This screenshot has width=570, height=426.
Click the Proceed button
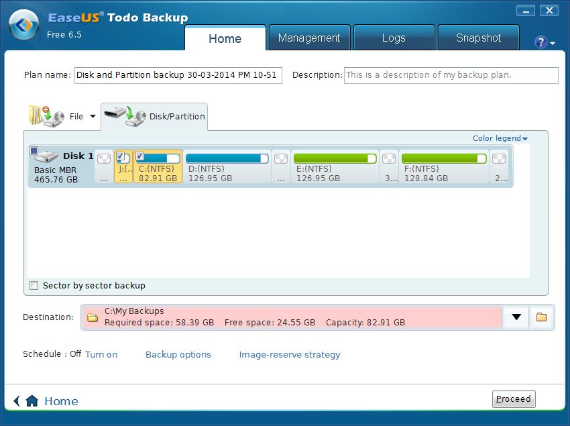pyautogui.click(x=514, y=399)
